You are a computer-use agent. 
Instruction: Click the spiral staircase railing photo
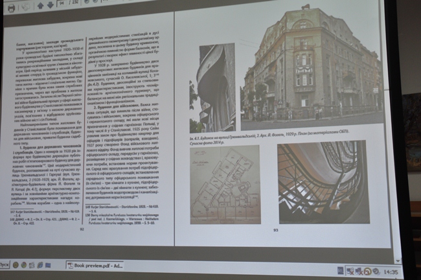point(323,182)
